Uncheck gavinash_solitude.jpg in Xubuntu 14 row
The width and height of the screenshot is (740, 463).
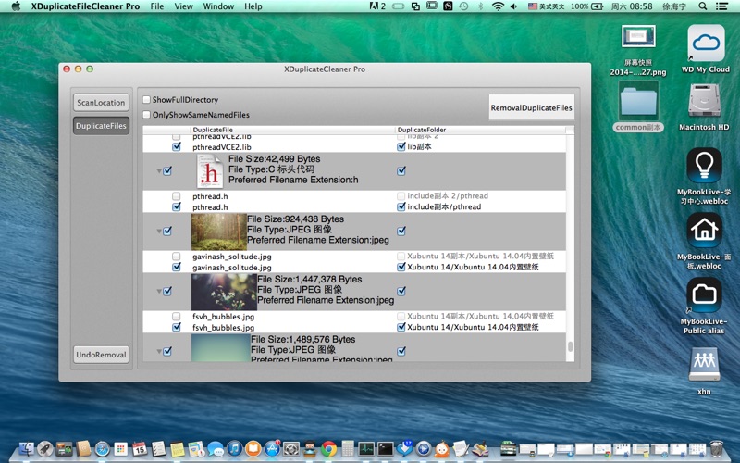[177, 268]
